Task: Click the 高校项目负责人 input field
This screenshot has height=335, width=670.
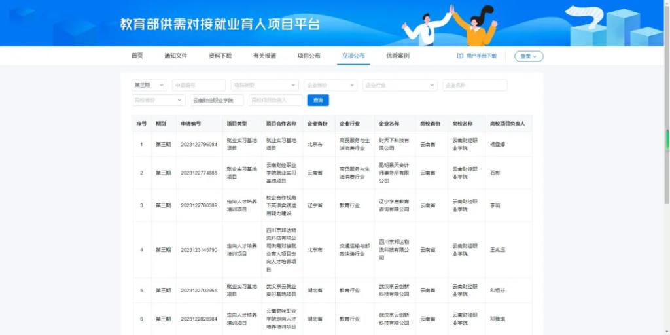Action: [275, 100]
